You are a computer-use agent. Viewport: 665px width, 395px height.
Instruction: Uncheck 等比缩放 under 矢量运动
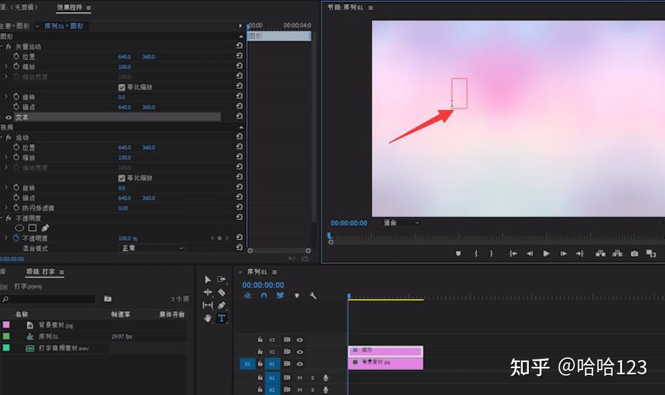pyautogui.click(x=121, y=87)
